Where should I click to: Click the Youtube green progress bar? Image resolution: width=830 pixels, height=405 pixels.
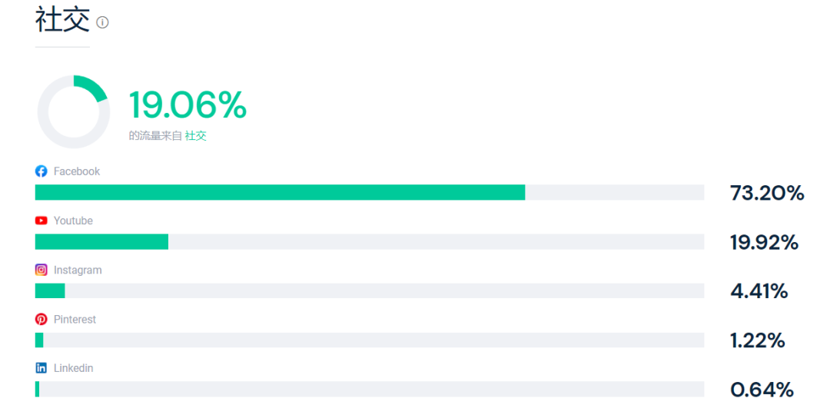(x=101, y=241)
